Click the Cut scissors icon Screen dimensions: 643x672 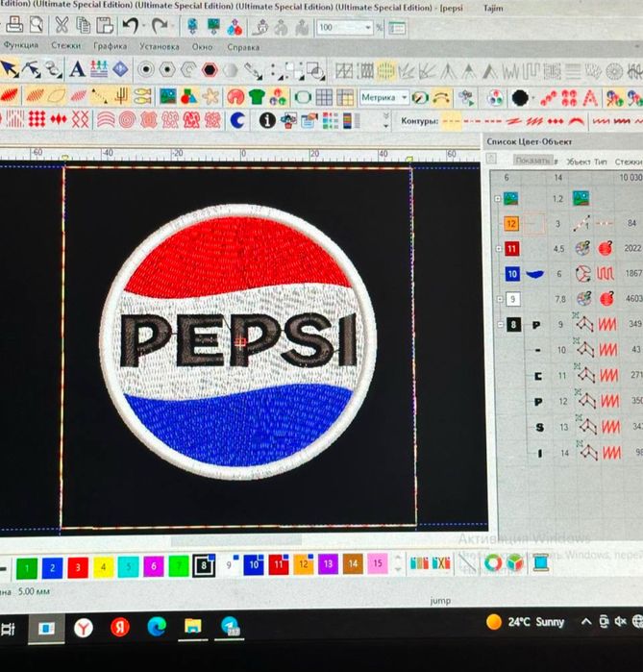62,25
